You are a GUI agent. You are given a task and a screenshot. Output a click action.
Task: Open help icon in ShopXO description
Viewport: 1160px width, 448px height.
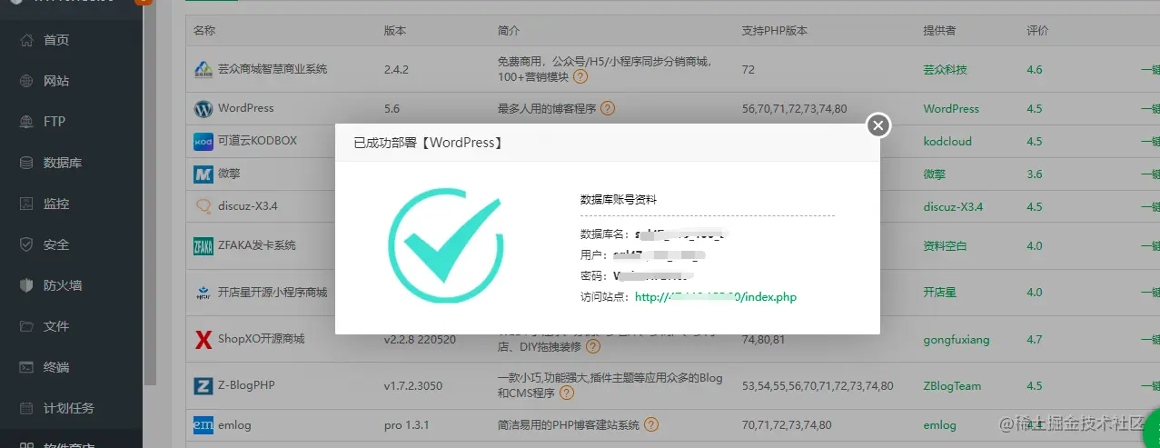coord(593,347)
